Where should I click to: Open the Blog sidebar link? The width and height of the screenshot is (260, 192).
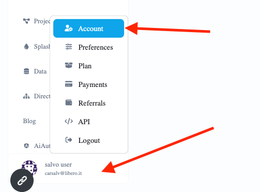point(29,121)
